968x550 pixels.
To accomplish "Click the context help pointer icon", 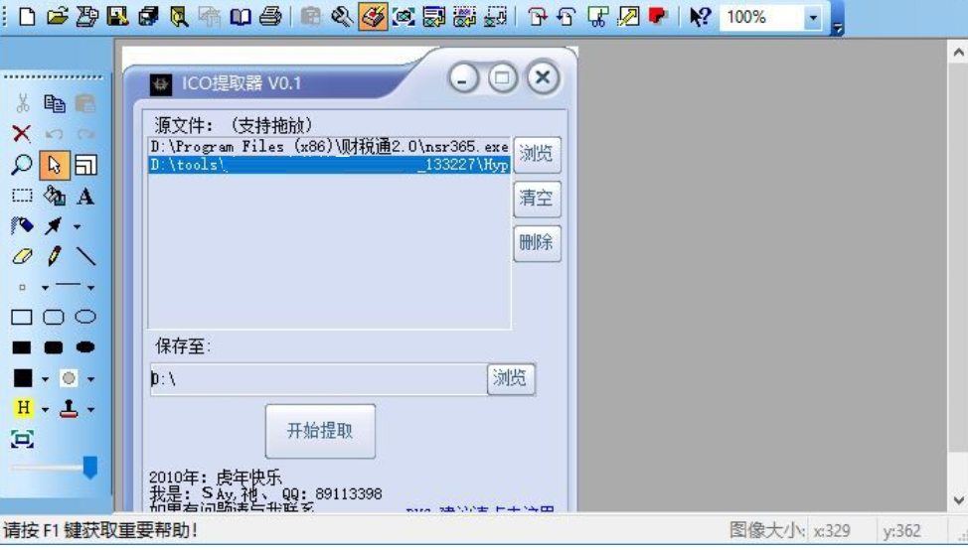I will [700, 17].
